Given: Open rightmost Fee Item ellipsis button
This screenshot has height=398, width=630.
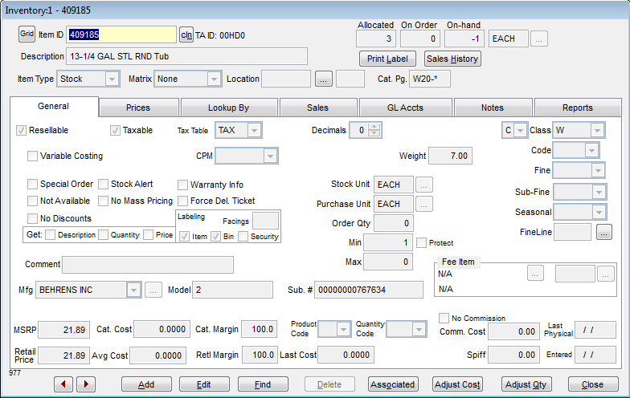Looking at the screenshot, I should (606, 274).
